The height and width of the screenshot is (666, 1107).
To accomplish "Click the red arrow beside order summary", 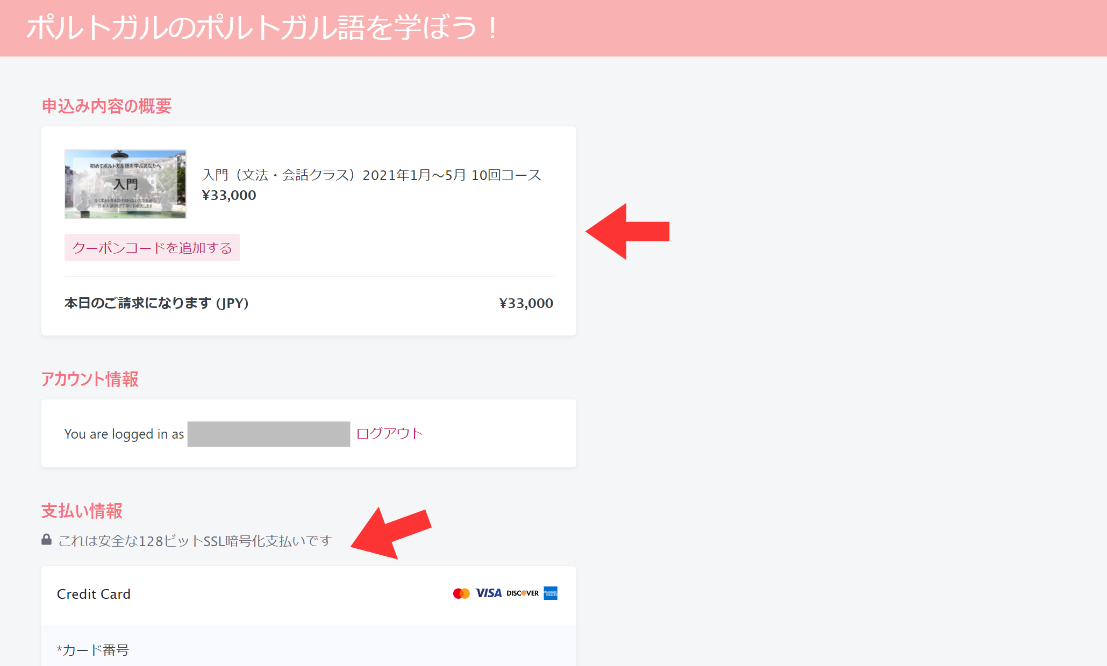I will [627, 232].
